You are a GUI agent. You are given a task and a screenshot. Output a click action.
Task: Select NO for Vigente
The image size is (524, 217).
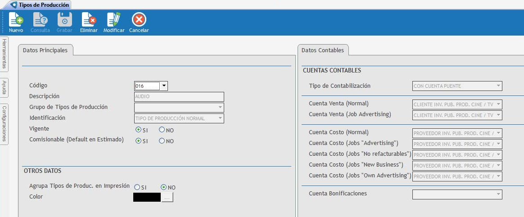(162, 130)
